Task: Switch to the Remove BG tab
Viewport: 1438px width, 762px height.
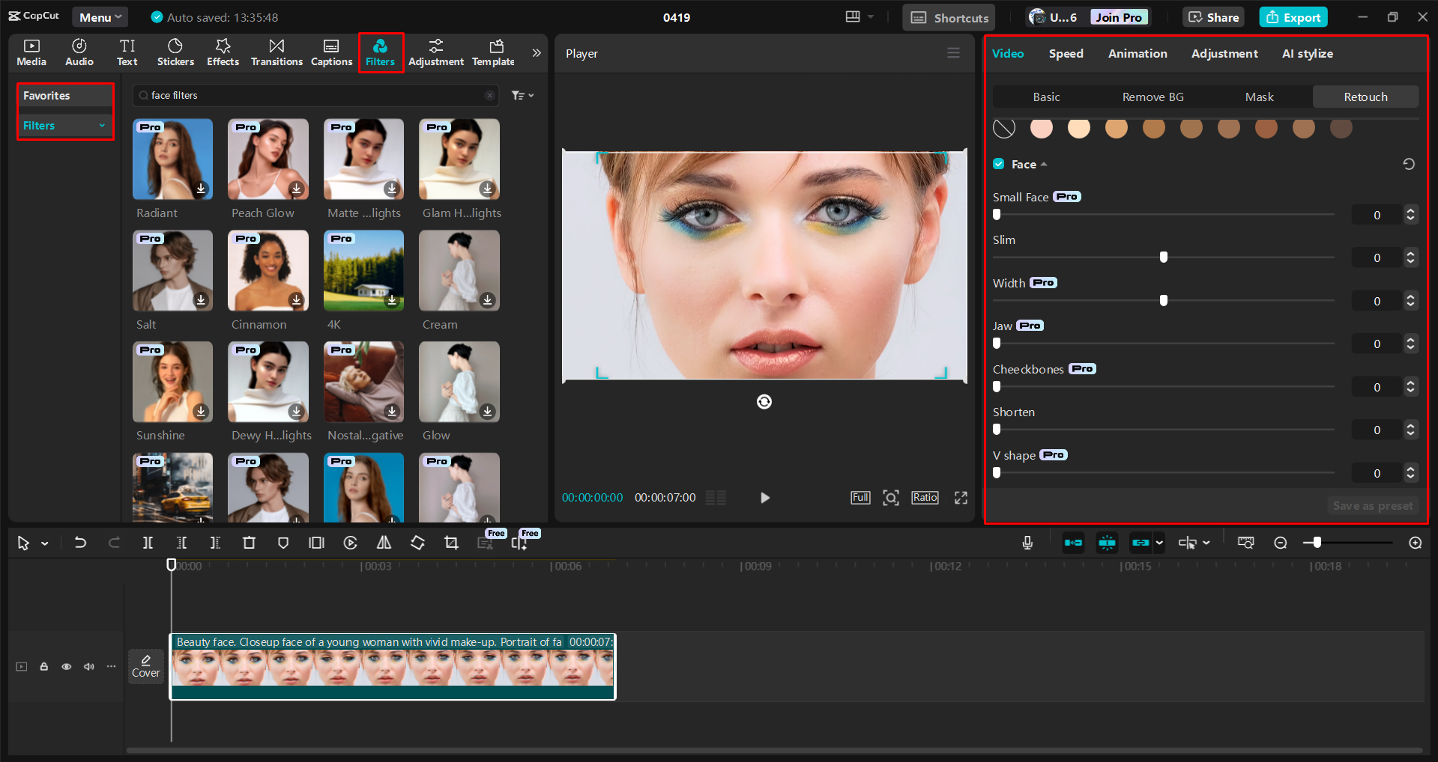Action: coord(1152,97)
